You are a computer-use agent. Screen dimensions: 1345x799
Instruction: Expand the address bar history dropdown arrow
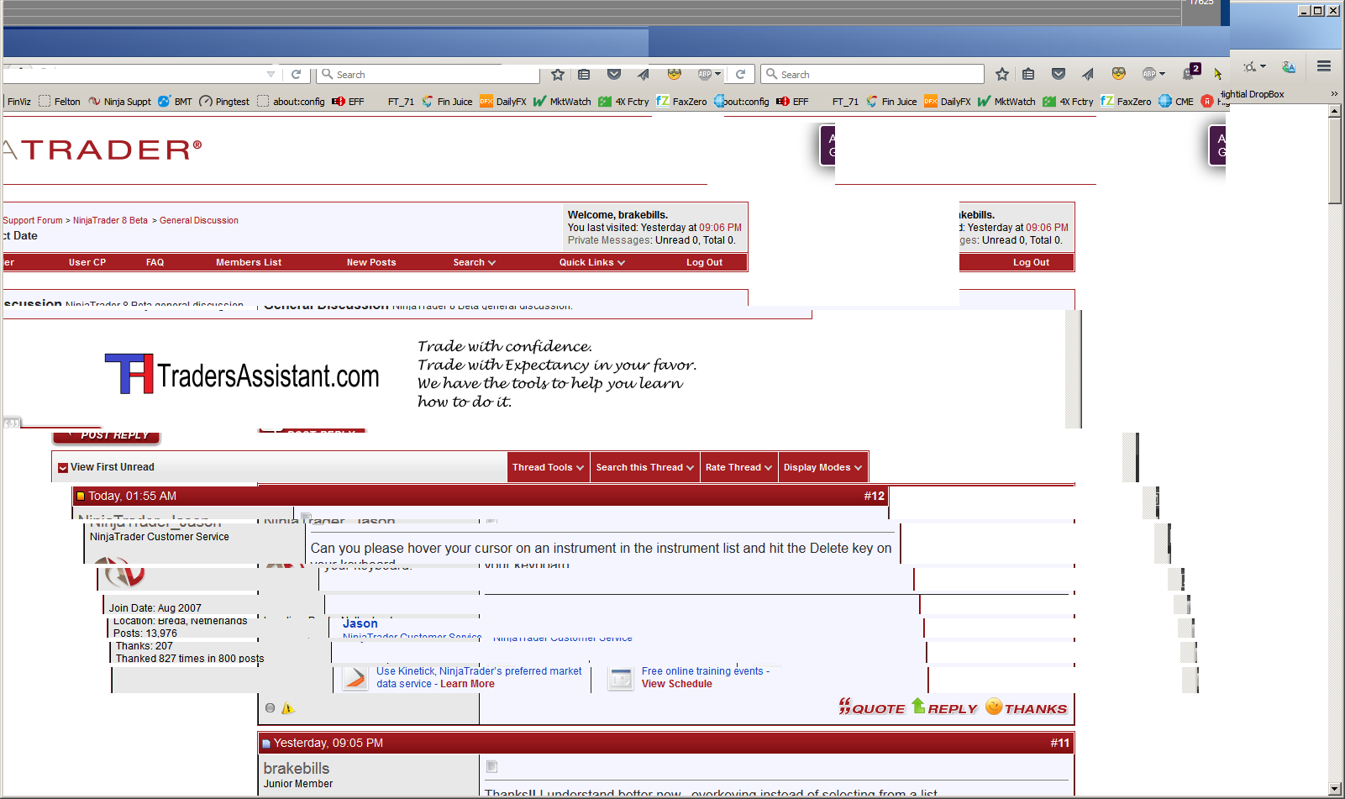[x=271, y=74]
